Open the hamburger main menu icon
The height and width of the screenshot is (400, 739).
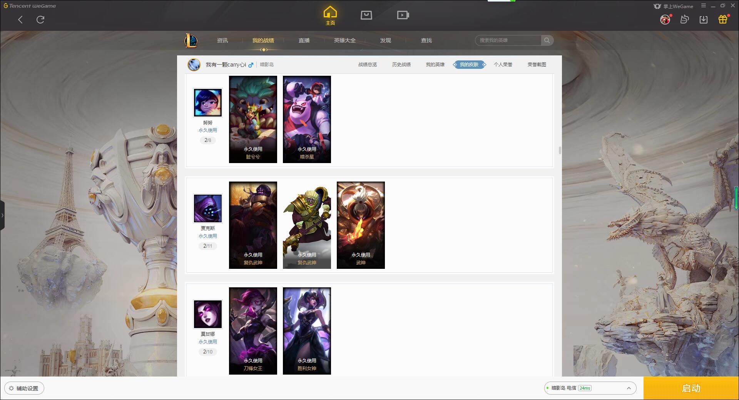703,6
